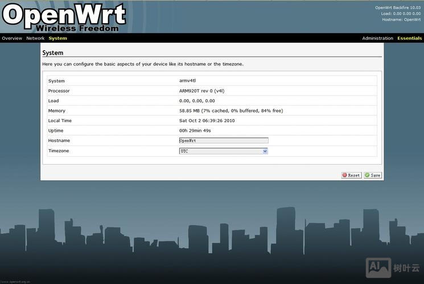Click the System page heading

coord(52,53)
